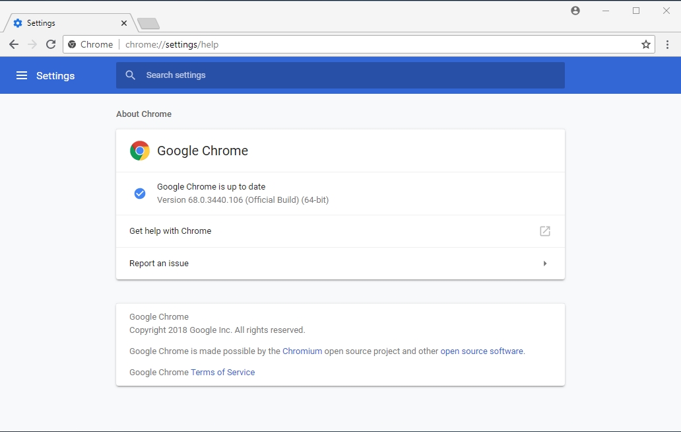Maximize the Chrome window

[636, 11]
